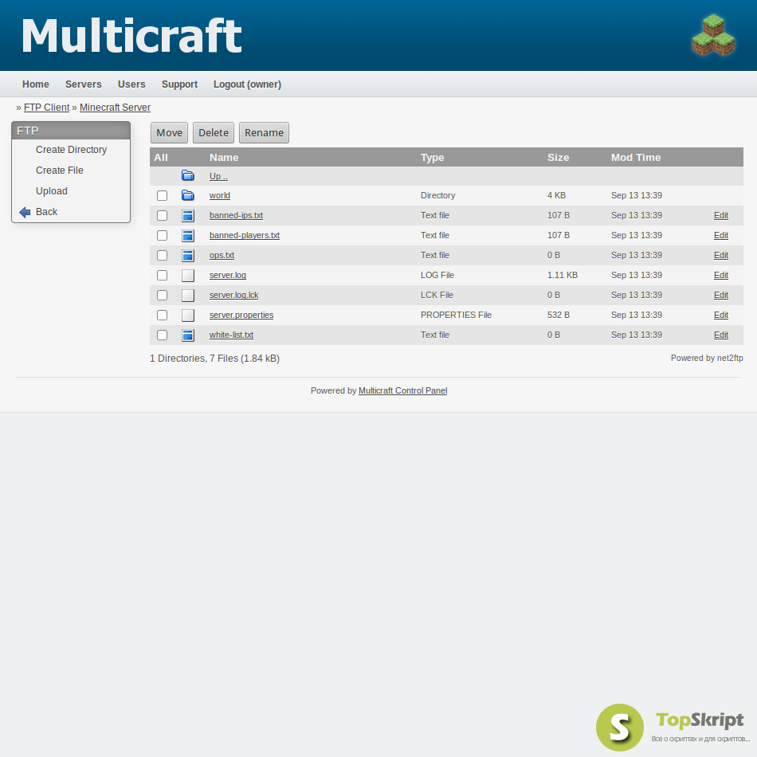Click the Type column header
The width and height of the screenshot is (757, 757).
point(432,158)
